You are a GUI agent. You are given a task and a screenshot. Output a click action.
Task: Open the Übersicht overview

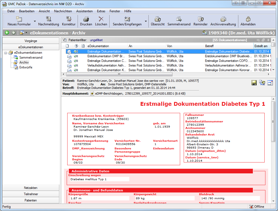point(158,21)
